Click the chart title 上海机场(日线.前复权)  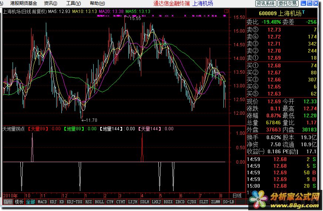click(25, 11)
